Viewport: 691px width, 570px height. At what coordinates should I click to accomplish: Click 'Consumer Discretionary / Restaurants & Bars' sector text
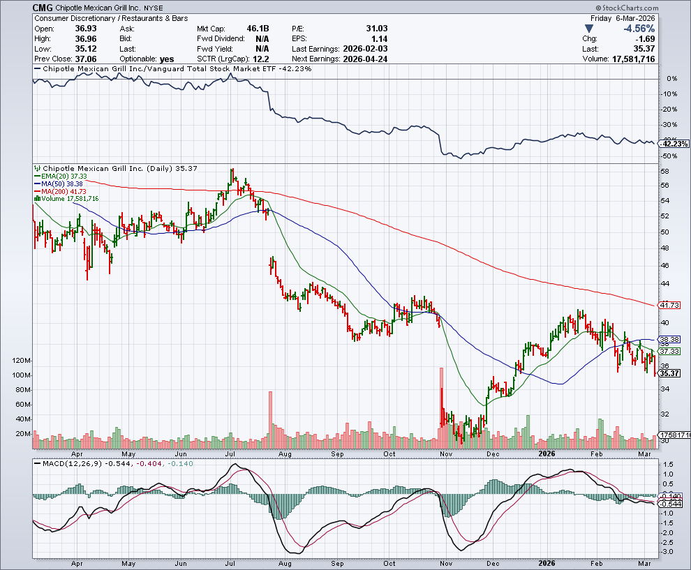(x=111, y=19)
